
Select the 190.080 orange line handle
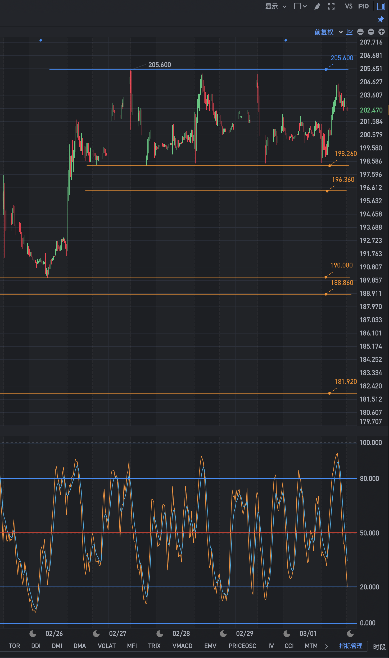[x=326, y=277]
